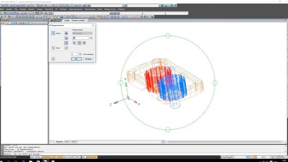Click the Тело selection icon in extrusion dialog

(53, 48)
